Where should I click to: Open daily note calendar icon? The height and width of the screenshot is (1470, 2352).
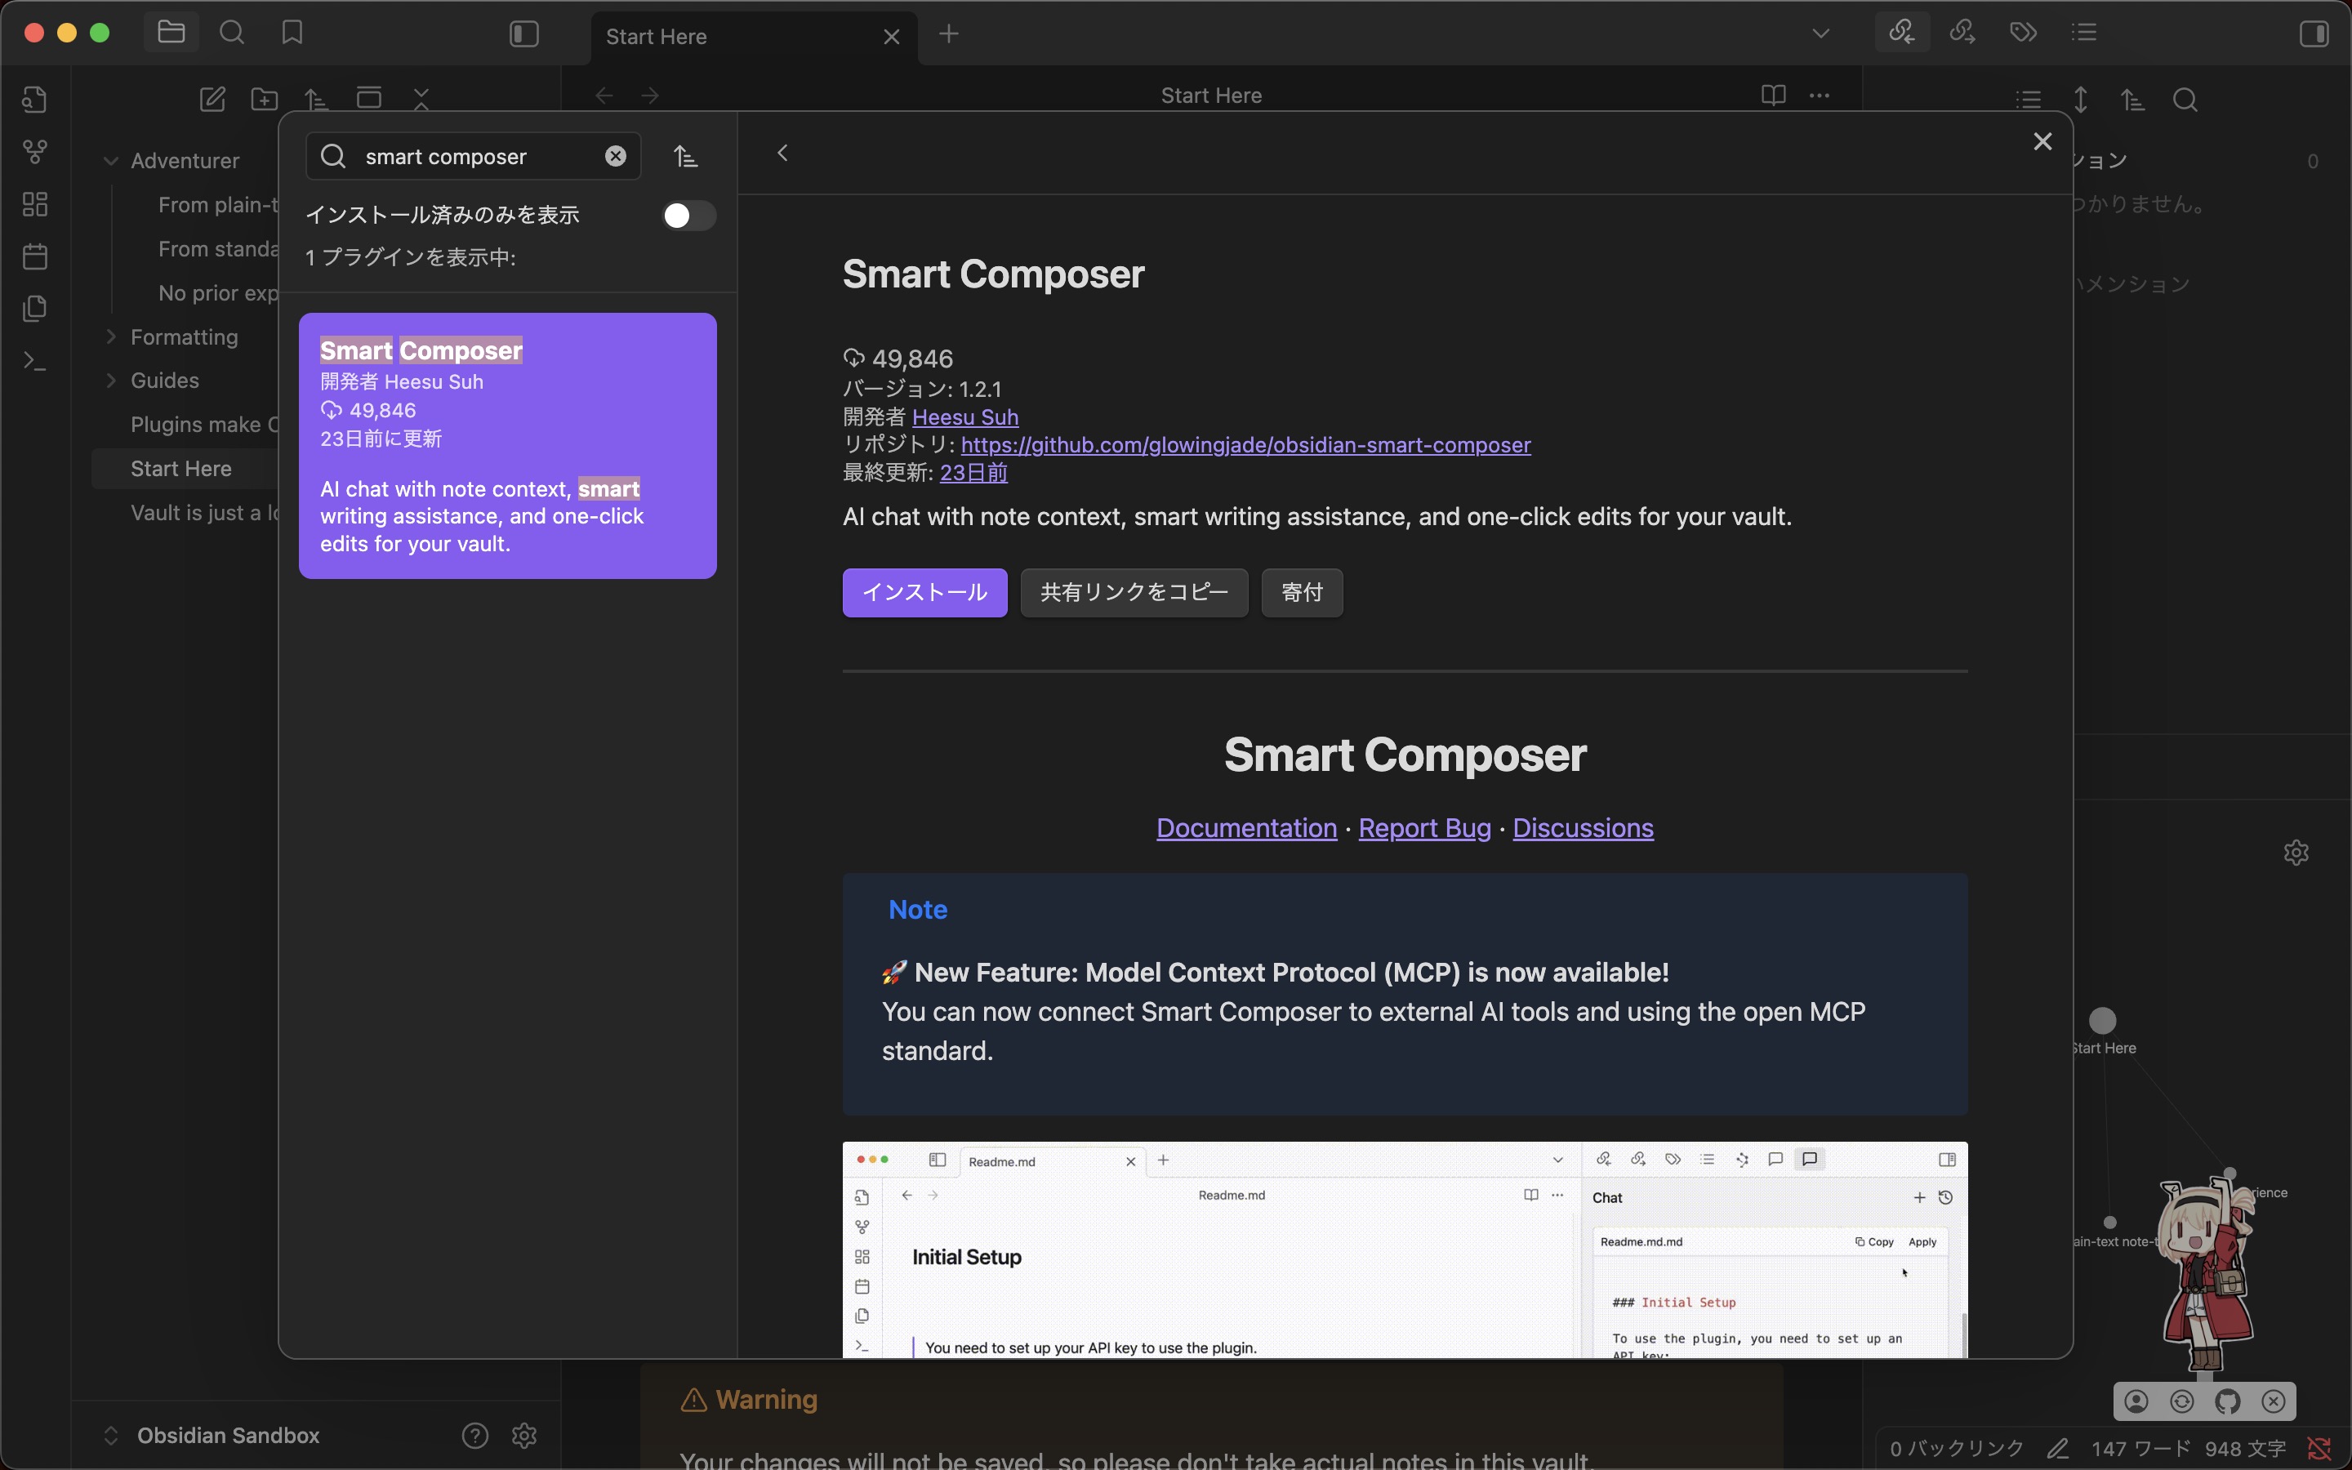(x=35, y=256)
